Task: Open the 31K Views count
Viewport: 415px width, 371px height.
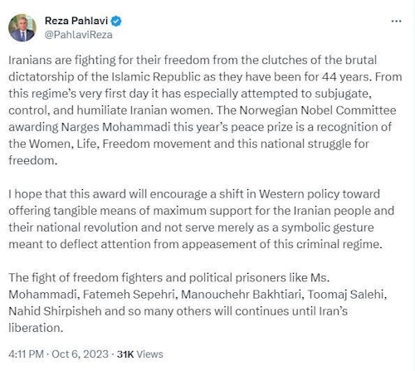Action: [139, 354]
